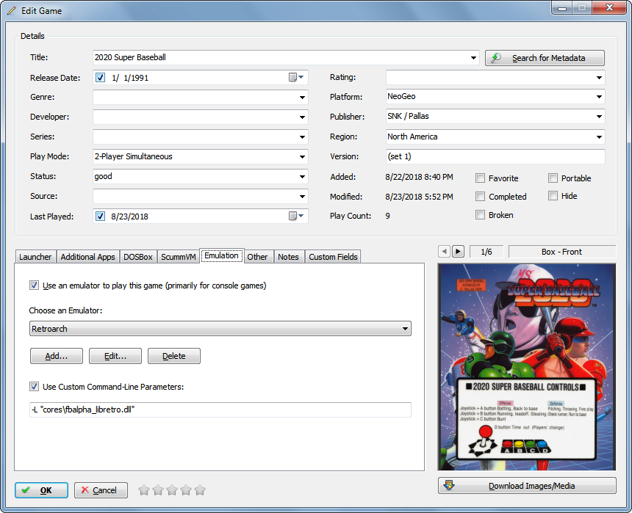
Task: Expand the Title dropdown
Action: tap(473, 57)
